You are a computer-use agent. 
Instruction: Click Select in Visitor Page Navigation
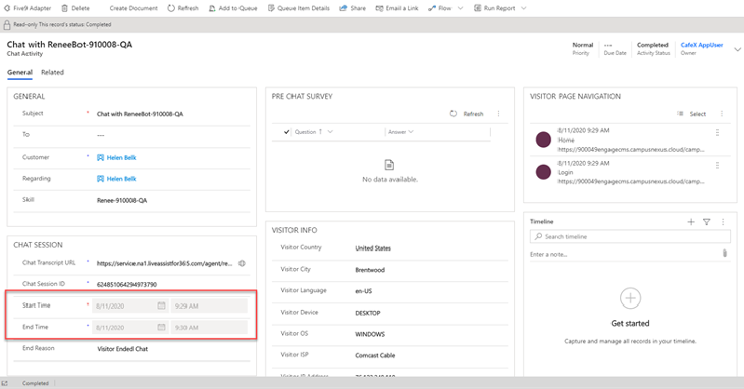coord(692,114)
